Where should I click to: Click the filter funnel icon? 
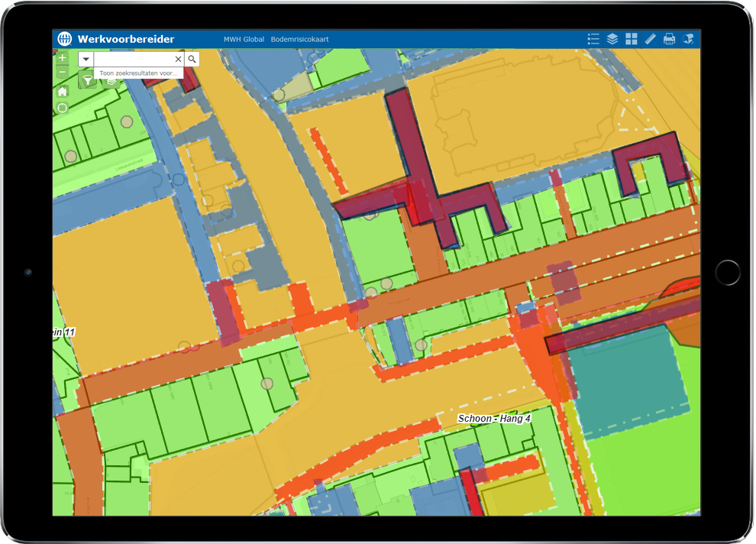(88, 79)
